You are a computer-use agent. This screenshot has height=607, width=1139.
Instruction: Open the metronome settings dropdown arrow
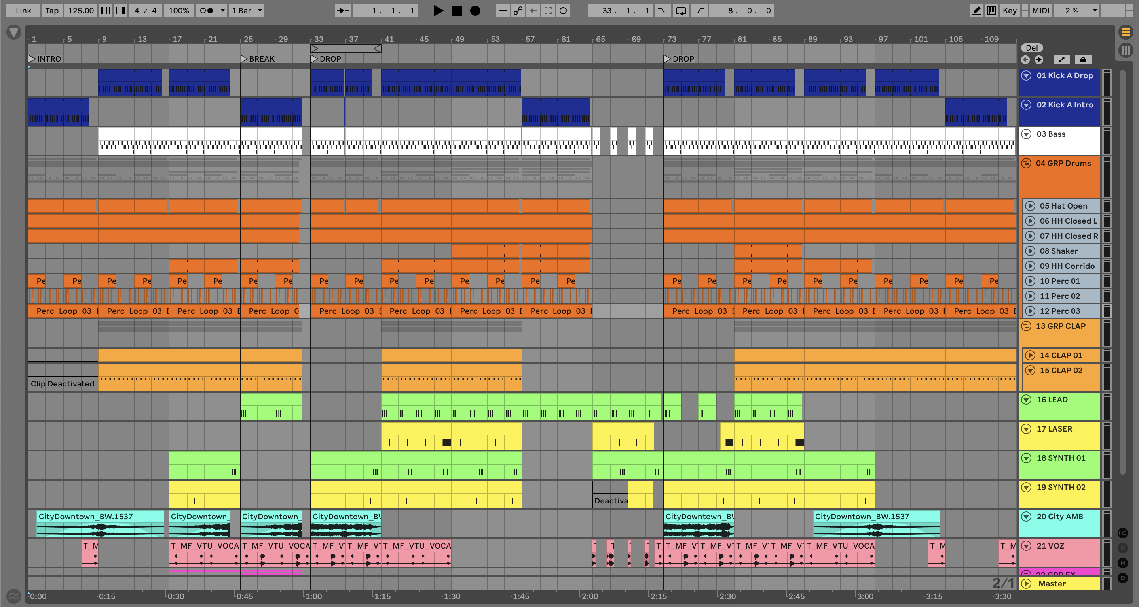222,11
